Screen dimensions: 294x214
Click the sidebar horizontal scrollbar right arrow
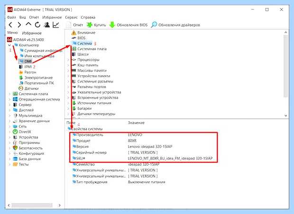(x=59, y=205)
